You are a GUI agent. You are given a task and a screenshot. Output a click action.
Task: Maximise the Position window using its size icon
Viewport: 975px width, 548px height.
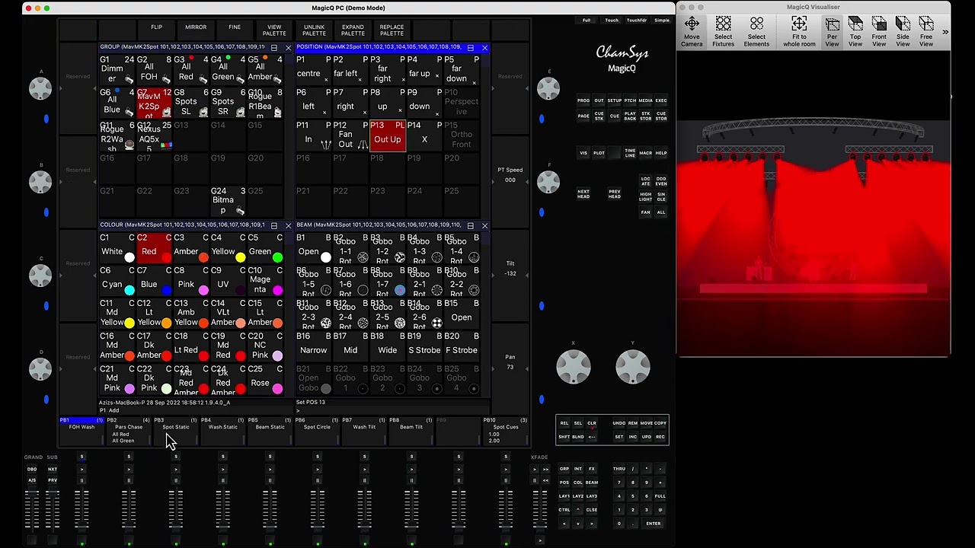coord(470,47)
